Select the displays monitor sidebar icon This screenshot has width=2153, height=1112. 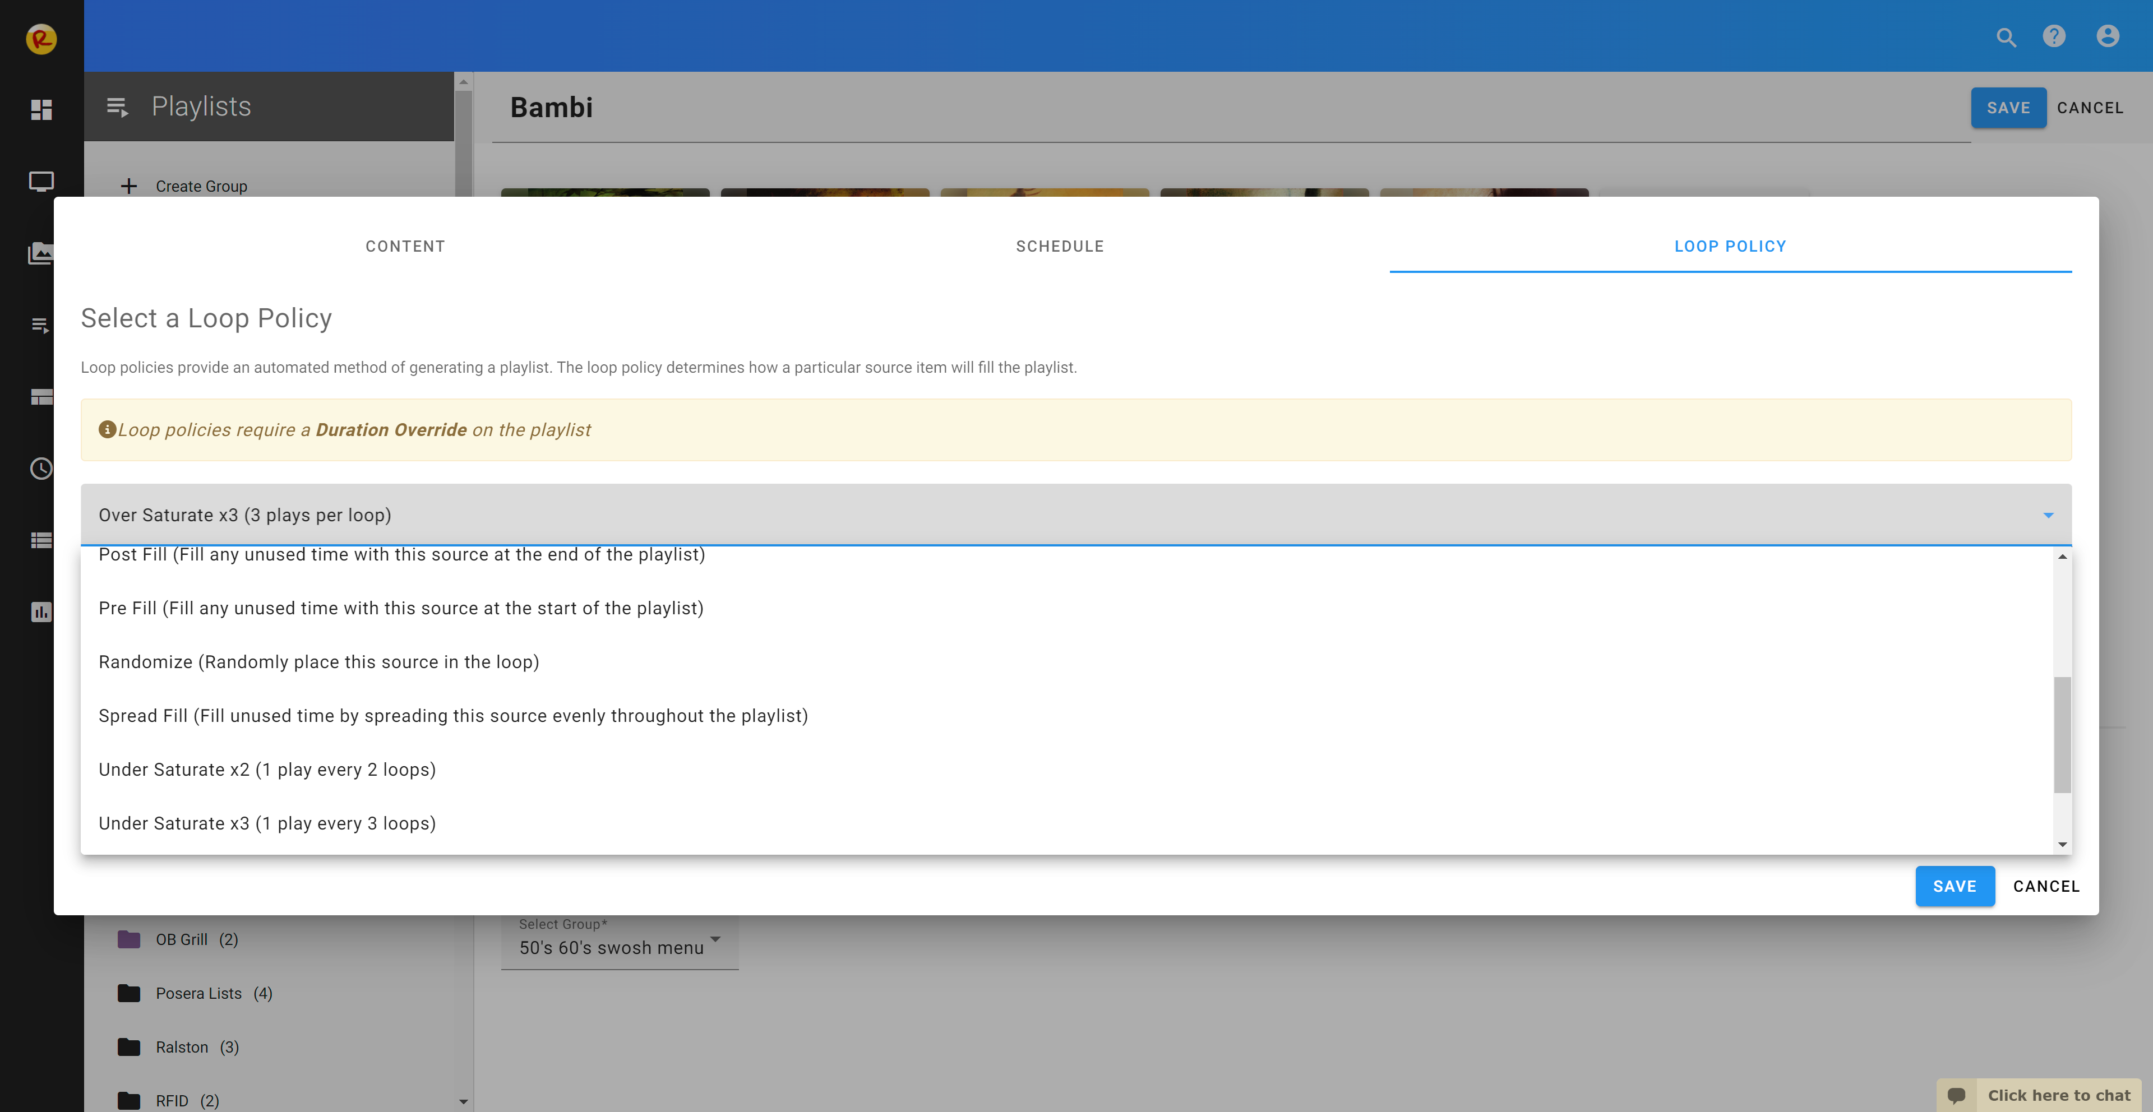tap(41, 181)
